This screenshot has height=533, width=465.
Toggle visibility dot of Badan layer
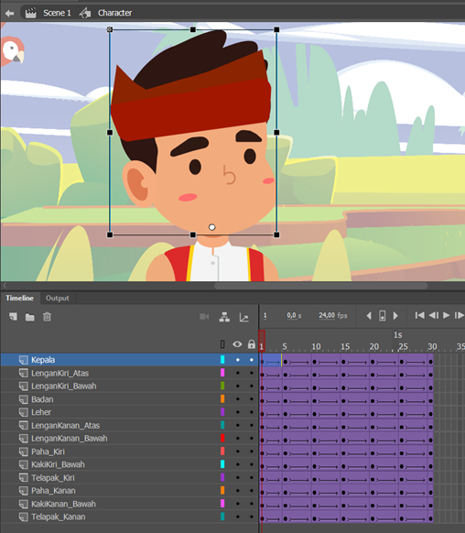coord(238,399)
